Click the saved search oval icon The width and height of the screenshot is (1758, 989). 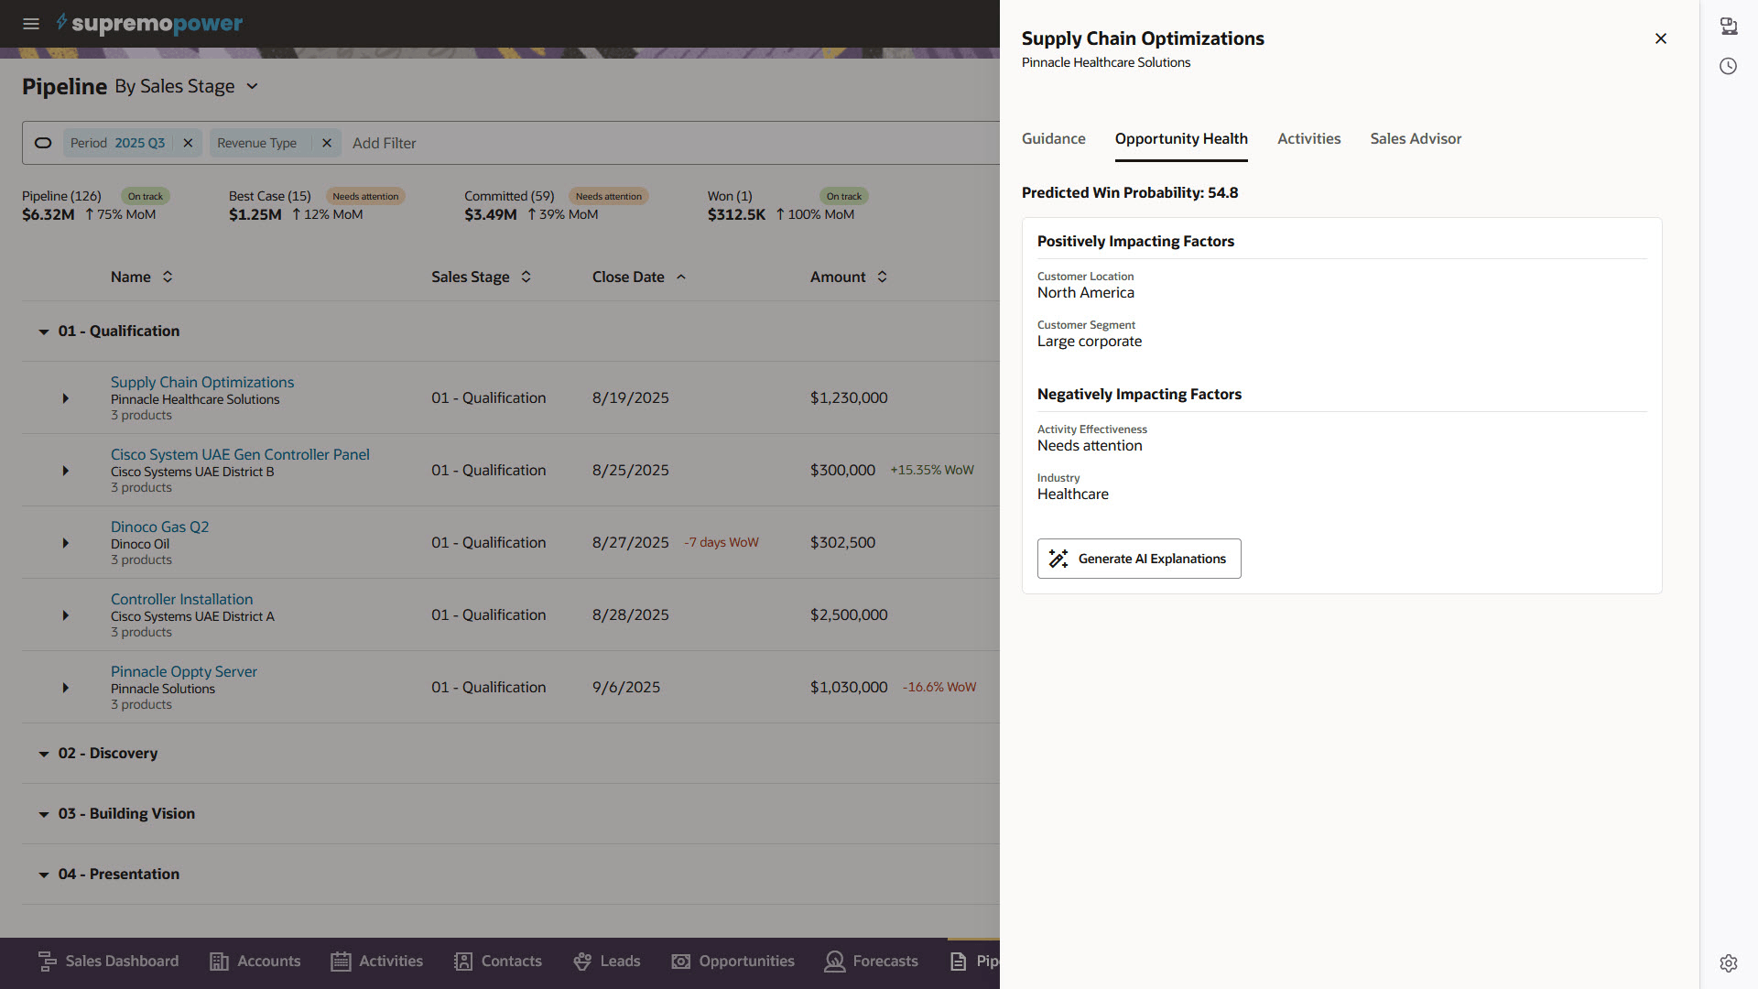43,143
